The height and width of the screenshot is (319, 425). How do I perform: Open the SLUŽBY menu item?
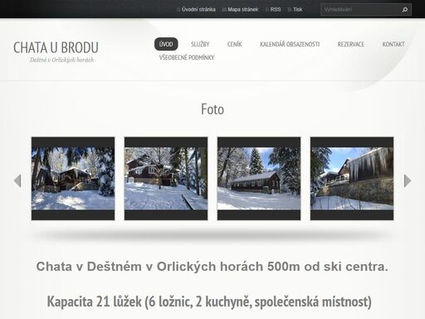coord(200,44)
